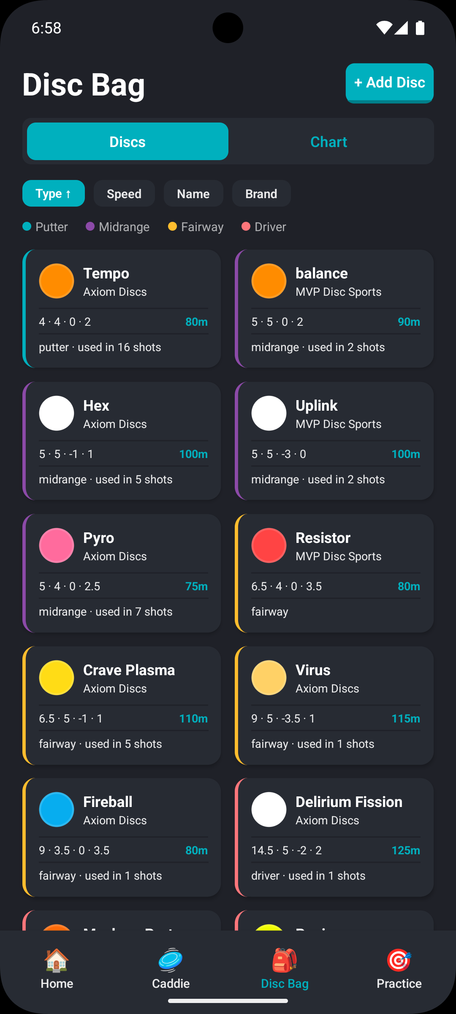Viewport: 456px width, 1014px height.
Task: Sort discs by Brand
Action: (x=261, y=194)
